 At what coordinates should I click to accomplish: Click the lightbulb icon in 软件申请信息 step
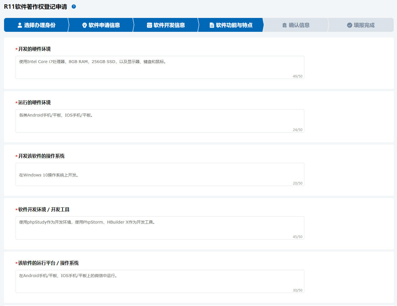85,25
